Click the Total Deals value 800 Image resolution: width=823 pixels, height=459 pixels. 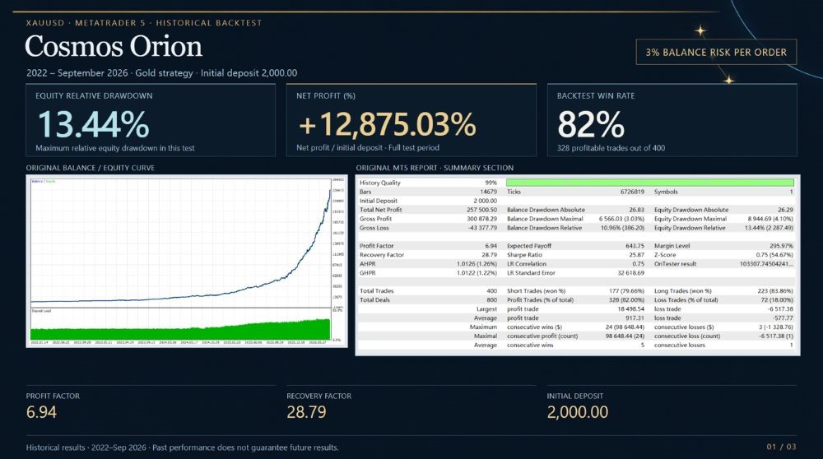pyautogui.click(x=491, y=300)
